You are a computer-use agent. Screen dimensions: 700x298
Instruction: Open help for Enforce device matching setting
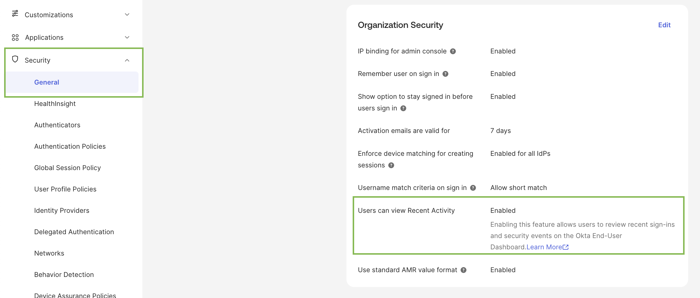[x=391, y=165]
